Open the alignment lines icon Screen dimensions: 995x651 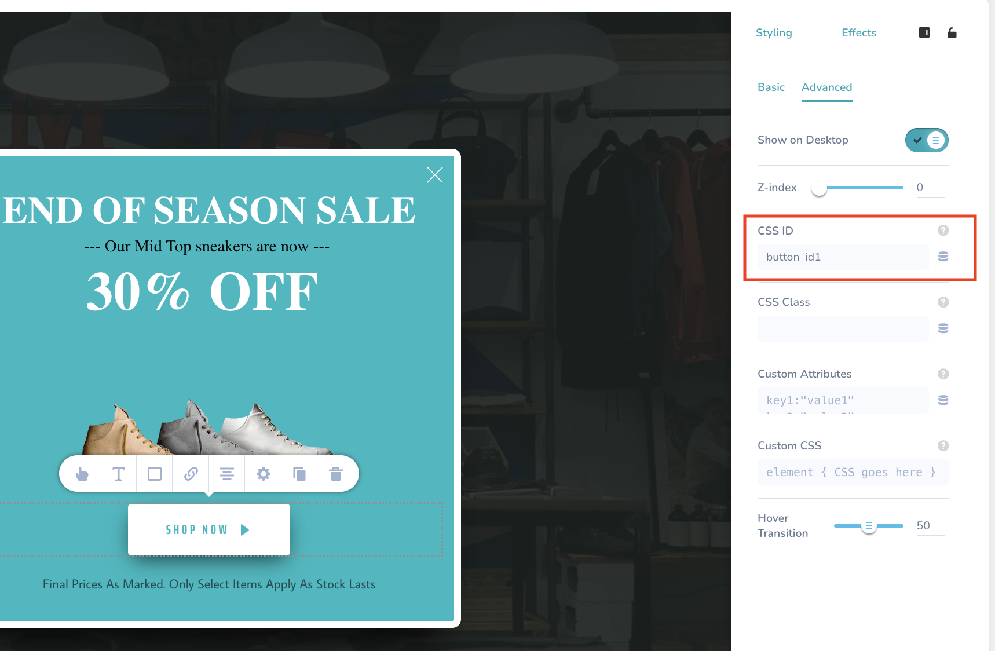[x=227, y=474]
